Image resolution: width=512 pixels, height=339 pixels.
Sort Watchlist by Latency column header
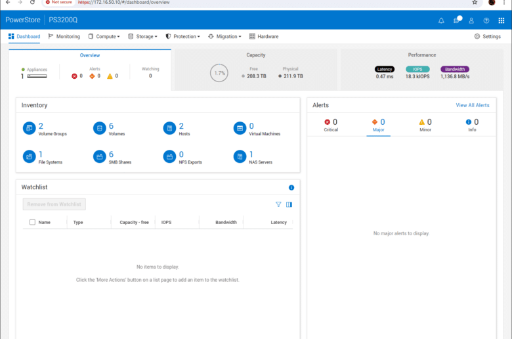278,222
